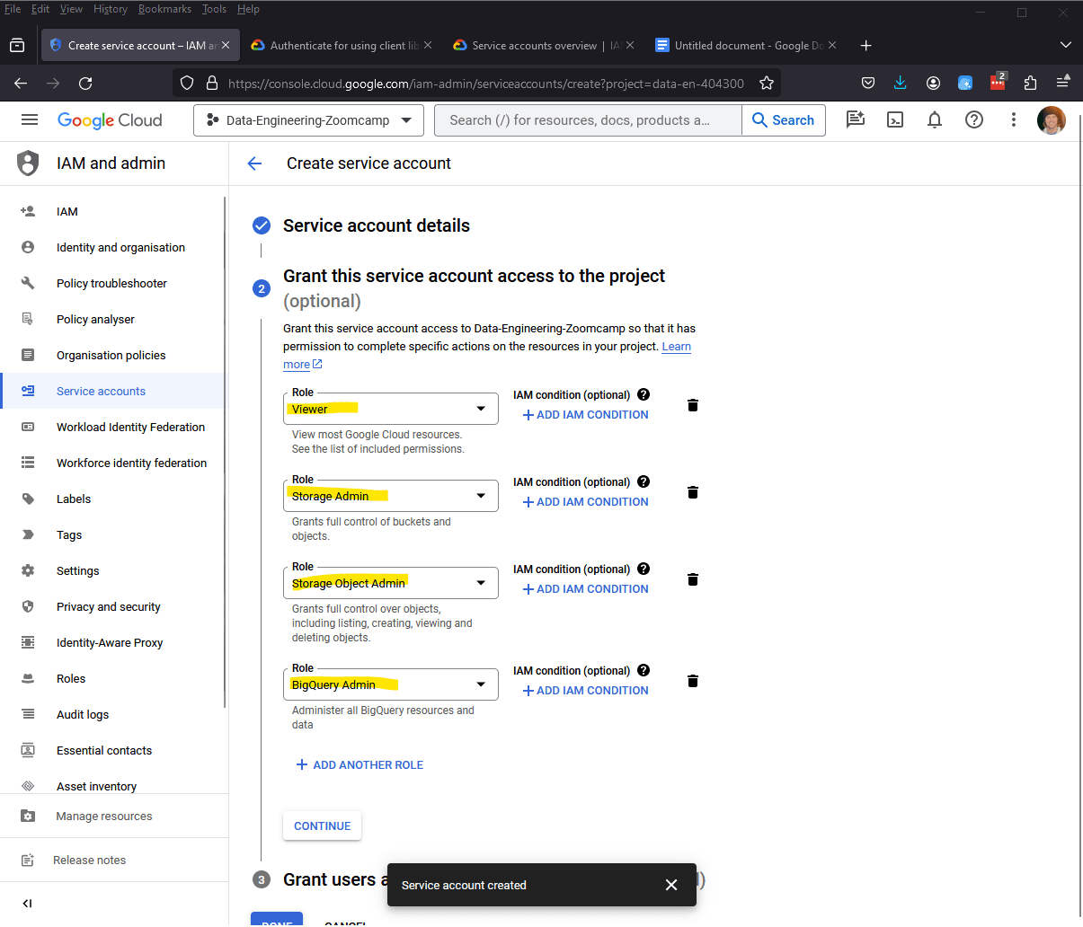The image size is (1083, 927).
Task: Add IAM condition for Storage Admin role
Action: pyautogui.click(x=586, y=502)
